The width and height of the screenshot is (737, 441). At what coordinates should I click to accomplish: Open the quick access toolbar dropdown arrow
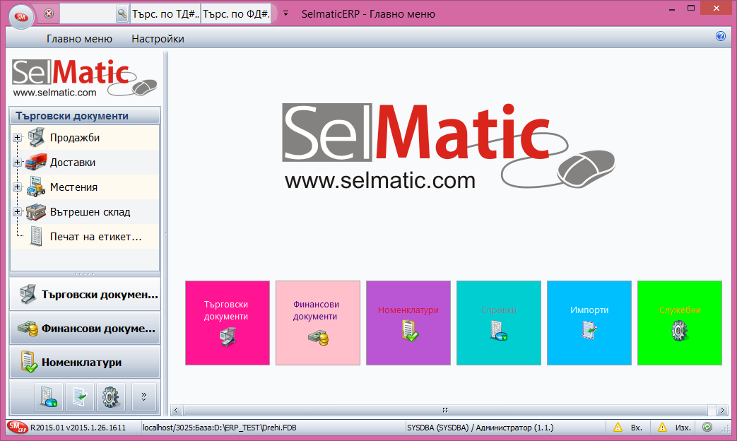(x=285, y=13)
